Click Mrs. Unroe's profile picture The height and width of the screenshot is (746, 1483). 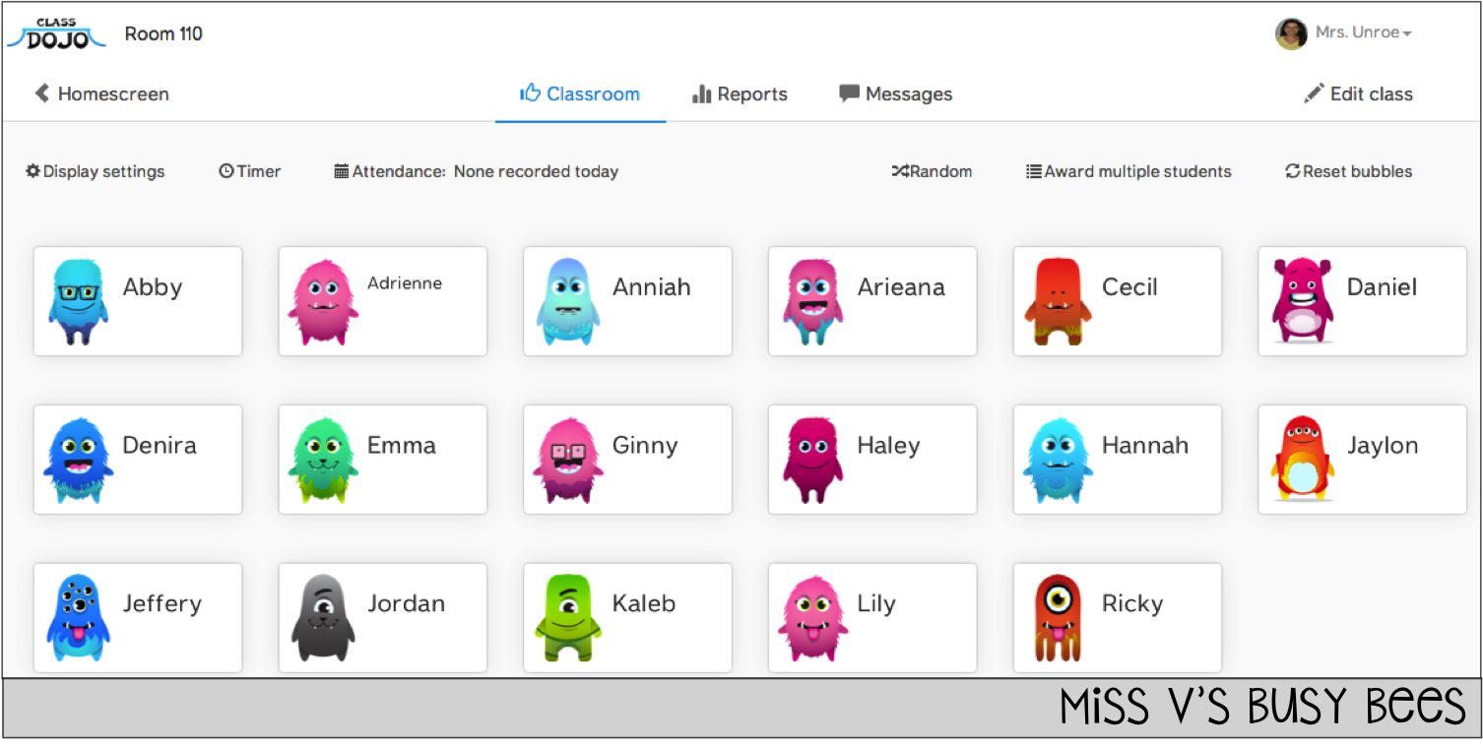1291,31
